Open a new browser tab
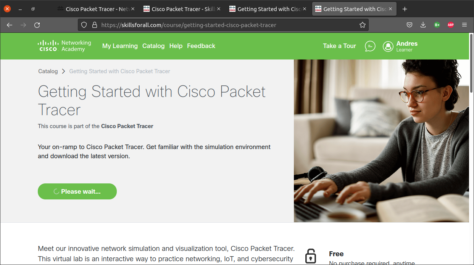Image resolution: width=474 pixels, height=265 pixels. [405, 9]
